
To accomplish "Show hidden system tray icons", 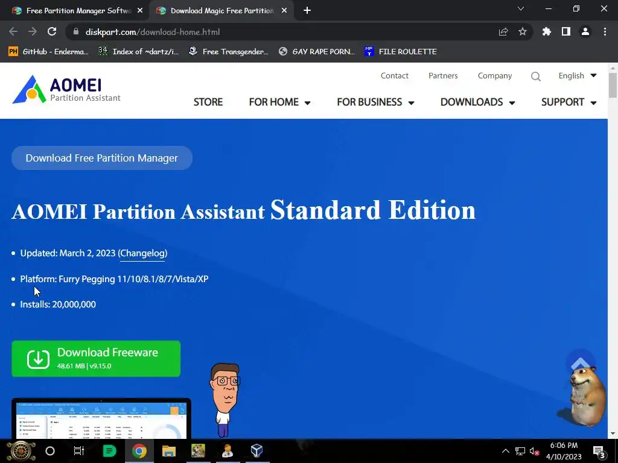I will pos(506,451).
